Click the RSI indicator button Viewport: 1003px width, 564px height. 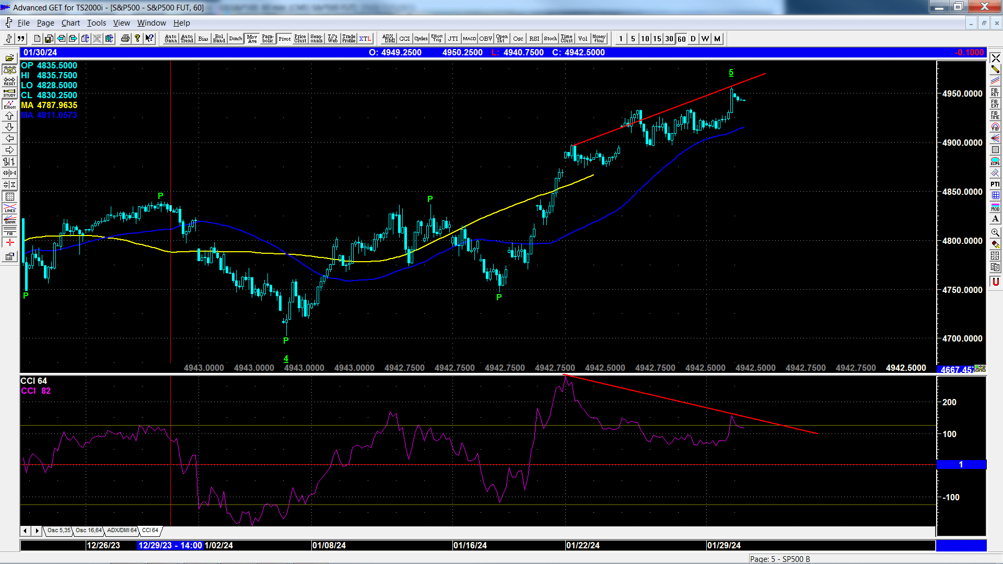(534, 39)
